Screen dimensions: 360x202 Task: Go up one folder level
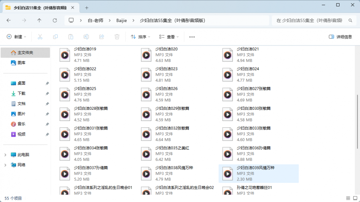[39, 20]
